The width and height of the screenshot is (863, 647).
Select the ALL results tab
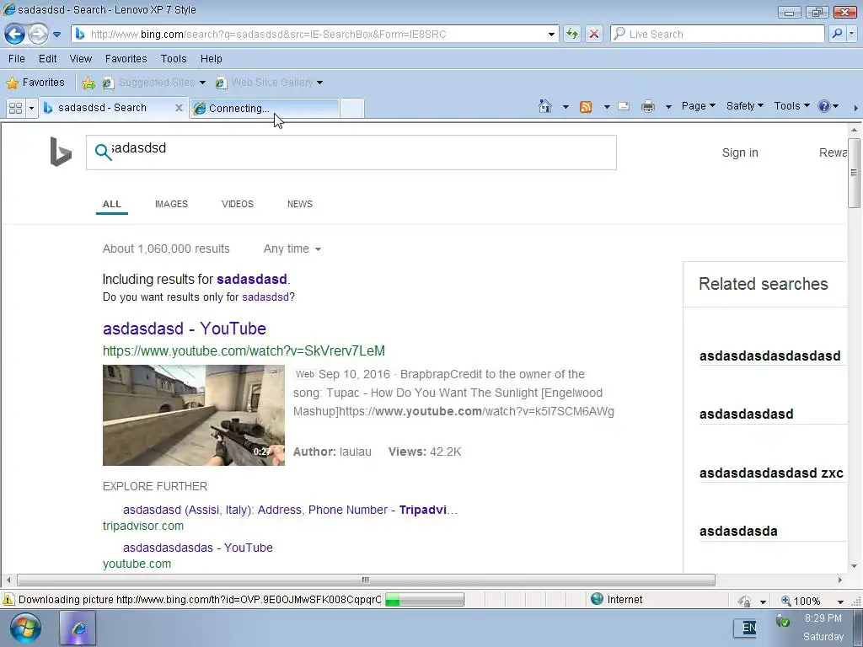pyautogui.click(x=112, y=204)
